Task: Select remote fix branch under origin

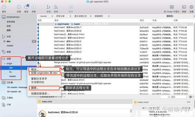Action: point(10,72)
